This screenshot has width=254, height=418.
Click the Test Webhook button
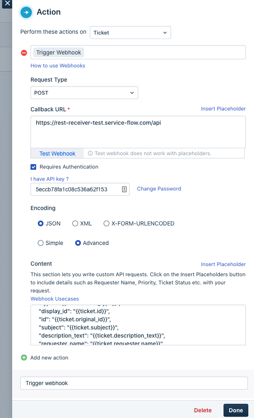coord(57,154)
